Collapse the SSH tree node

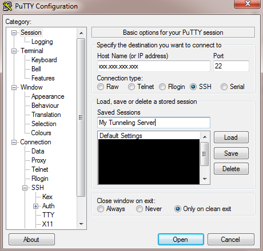click(25, 188)
